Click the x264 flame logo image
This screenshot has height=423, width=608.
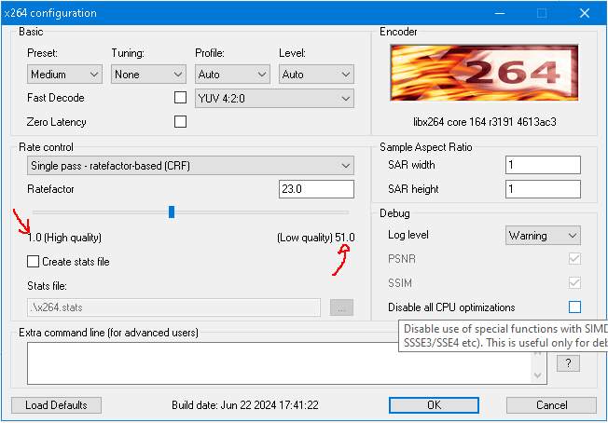click(x=484, y=73)
